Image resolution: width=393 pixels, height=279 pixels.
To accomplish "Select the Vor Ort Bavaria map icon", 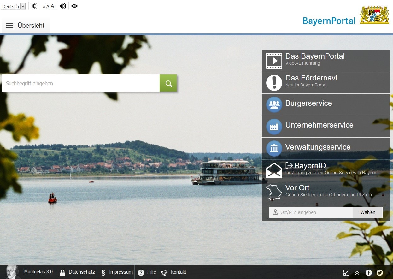I will [x=274, y=192].
